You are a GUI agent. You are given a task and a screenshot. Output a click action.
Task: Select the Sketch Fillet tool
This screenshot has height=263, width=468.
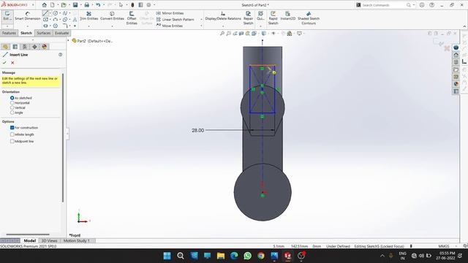65,26
